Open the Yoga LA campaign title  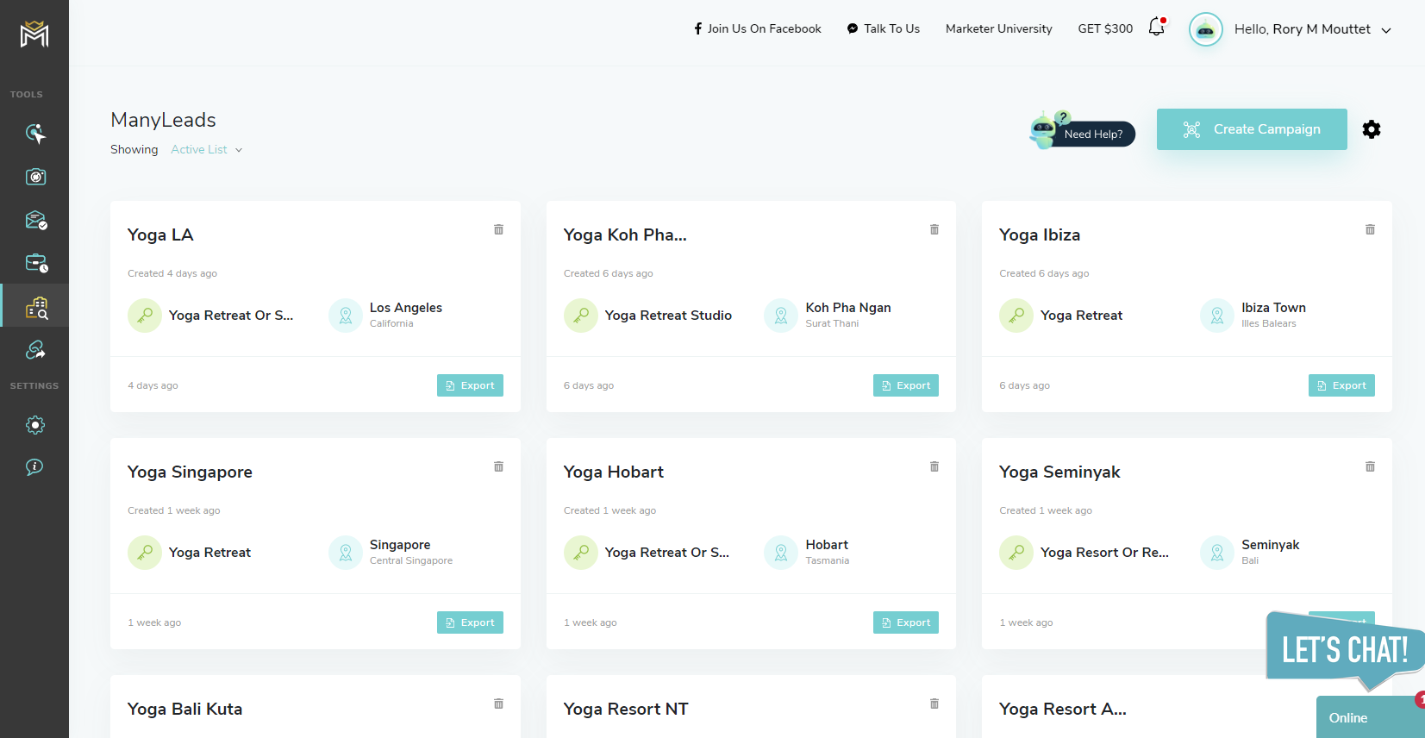pos(160,235)
